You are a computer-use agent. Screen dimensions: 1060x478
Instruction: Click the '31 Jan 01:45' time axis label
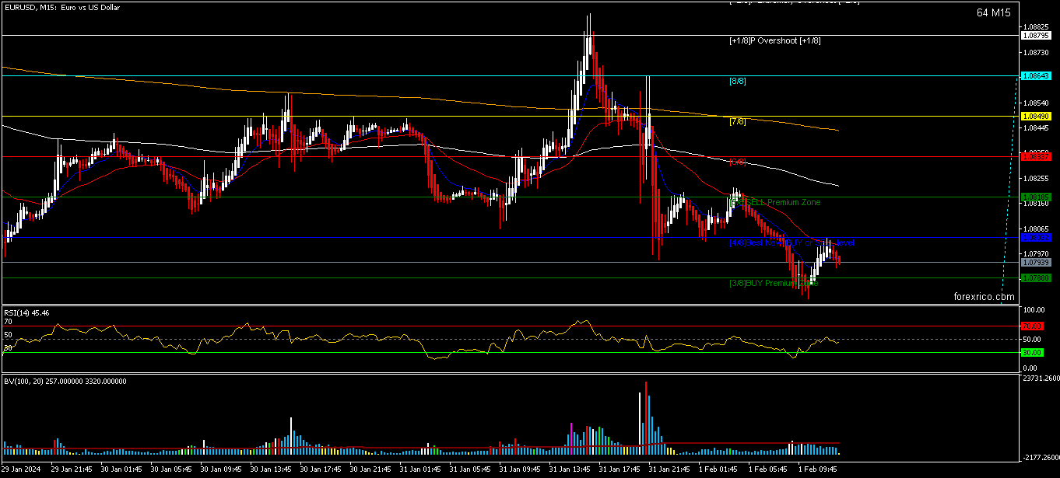click(420, 470)
